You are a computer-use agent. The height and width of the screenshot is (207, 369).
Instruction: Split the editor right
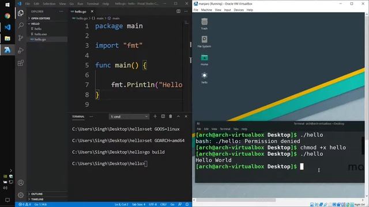pos(178,11)
